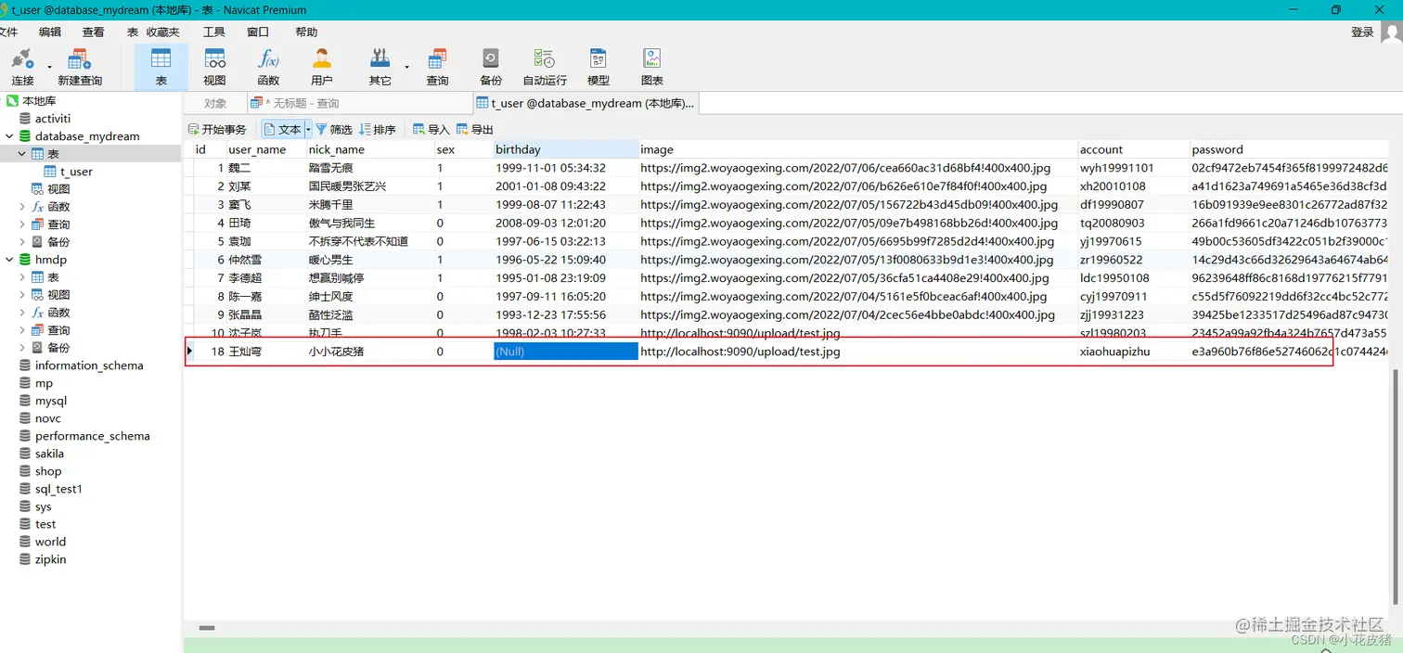Select the 本地库 connection node
Screen dimensions: 1403x653
(x=31, y=101)
